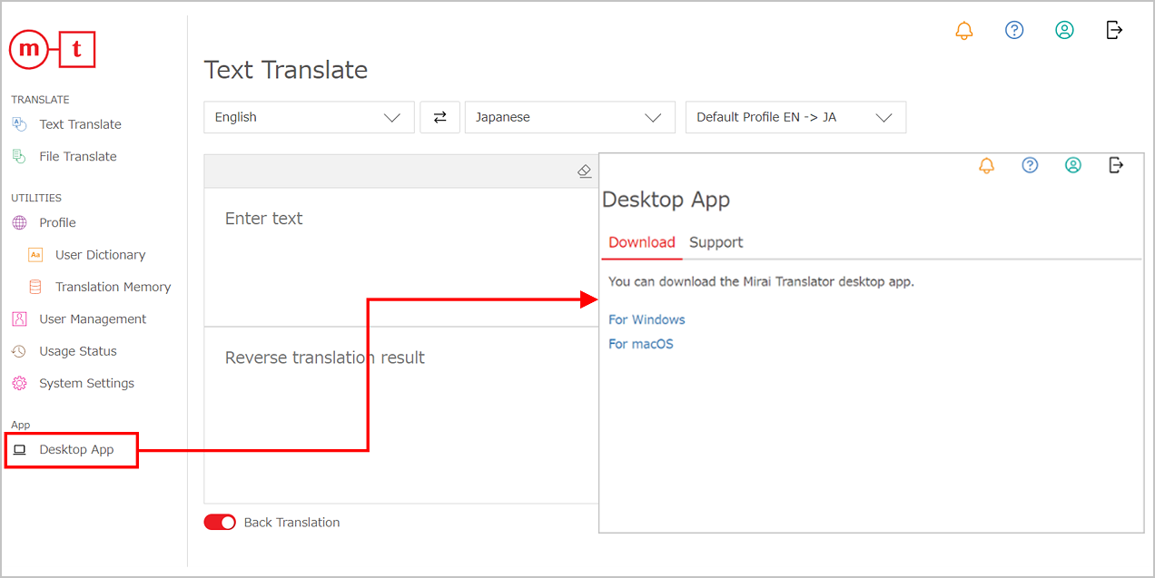Click the Desktop App laptop icon
1155x578 pixels.
pos(20,450)
